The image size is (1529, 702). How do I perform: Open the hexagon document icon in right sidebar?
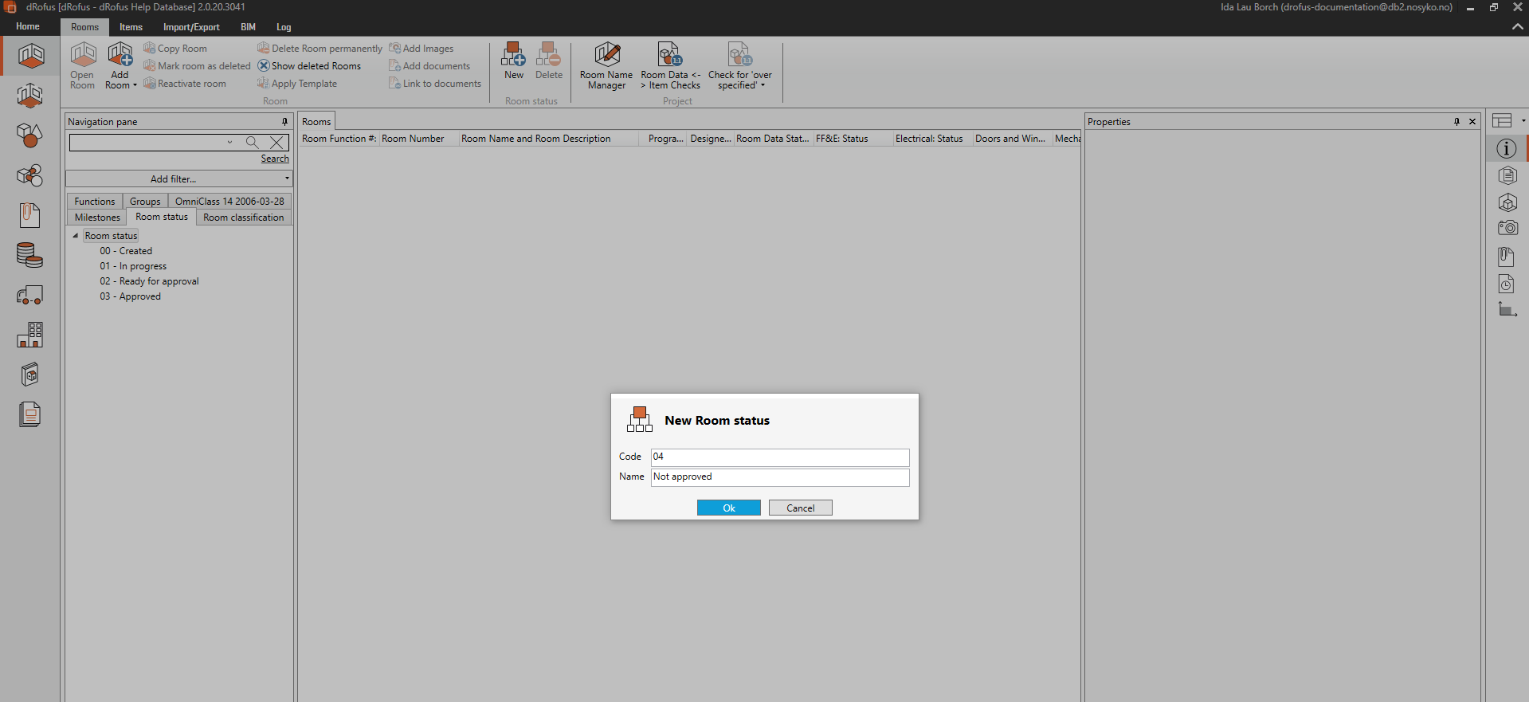(1506, 175)
